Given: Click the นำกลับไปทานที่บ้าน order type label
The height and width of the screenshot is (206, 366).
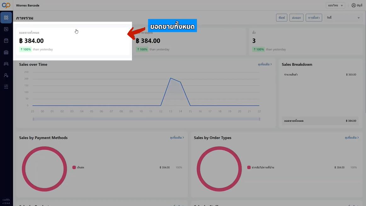Looking at the screenshot, I should (263, 168).
